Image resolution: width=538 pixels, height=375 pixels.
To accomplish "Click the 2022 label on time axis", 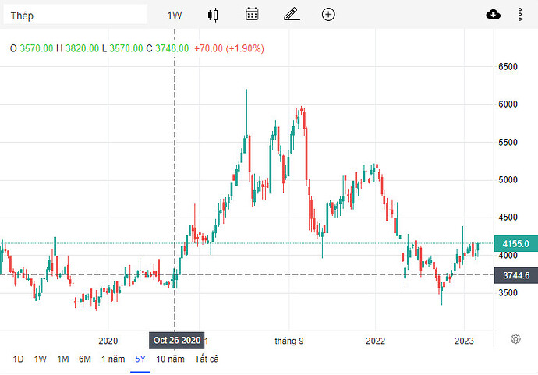I will 375,341.
